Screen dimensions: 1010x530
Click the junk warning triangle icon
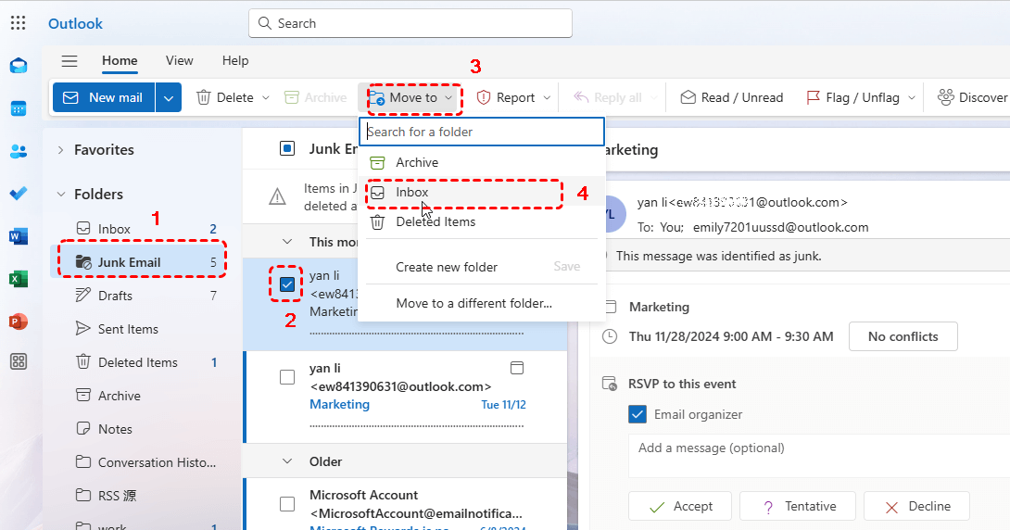pos(277,196)
